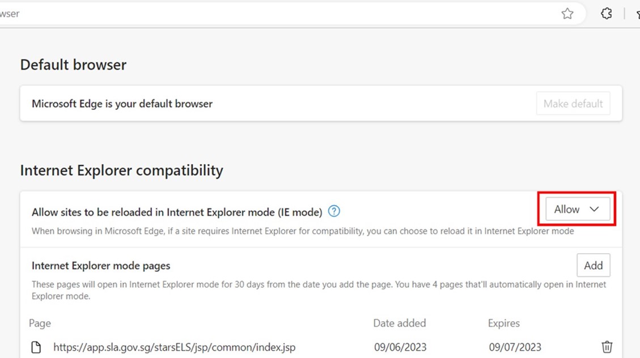Screen dimensions: 640x358
Task: Click the IE mode help question-mark icon
Action: tap(334, 211)
